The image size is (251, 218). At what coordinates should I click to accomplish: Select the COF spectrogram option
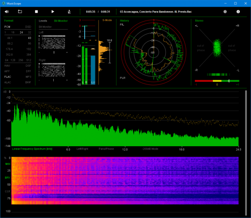(x=8, y=191)
